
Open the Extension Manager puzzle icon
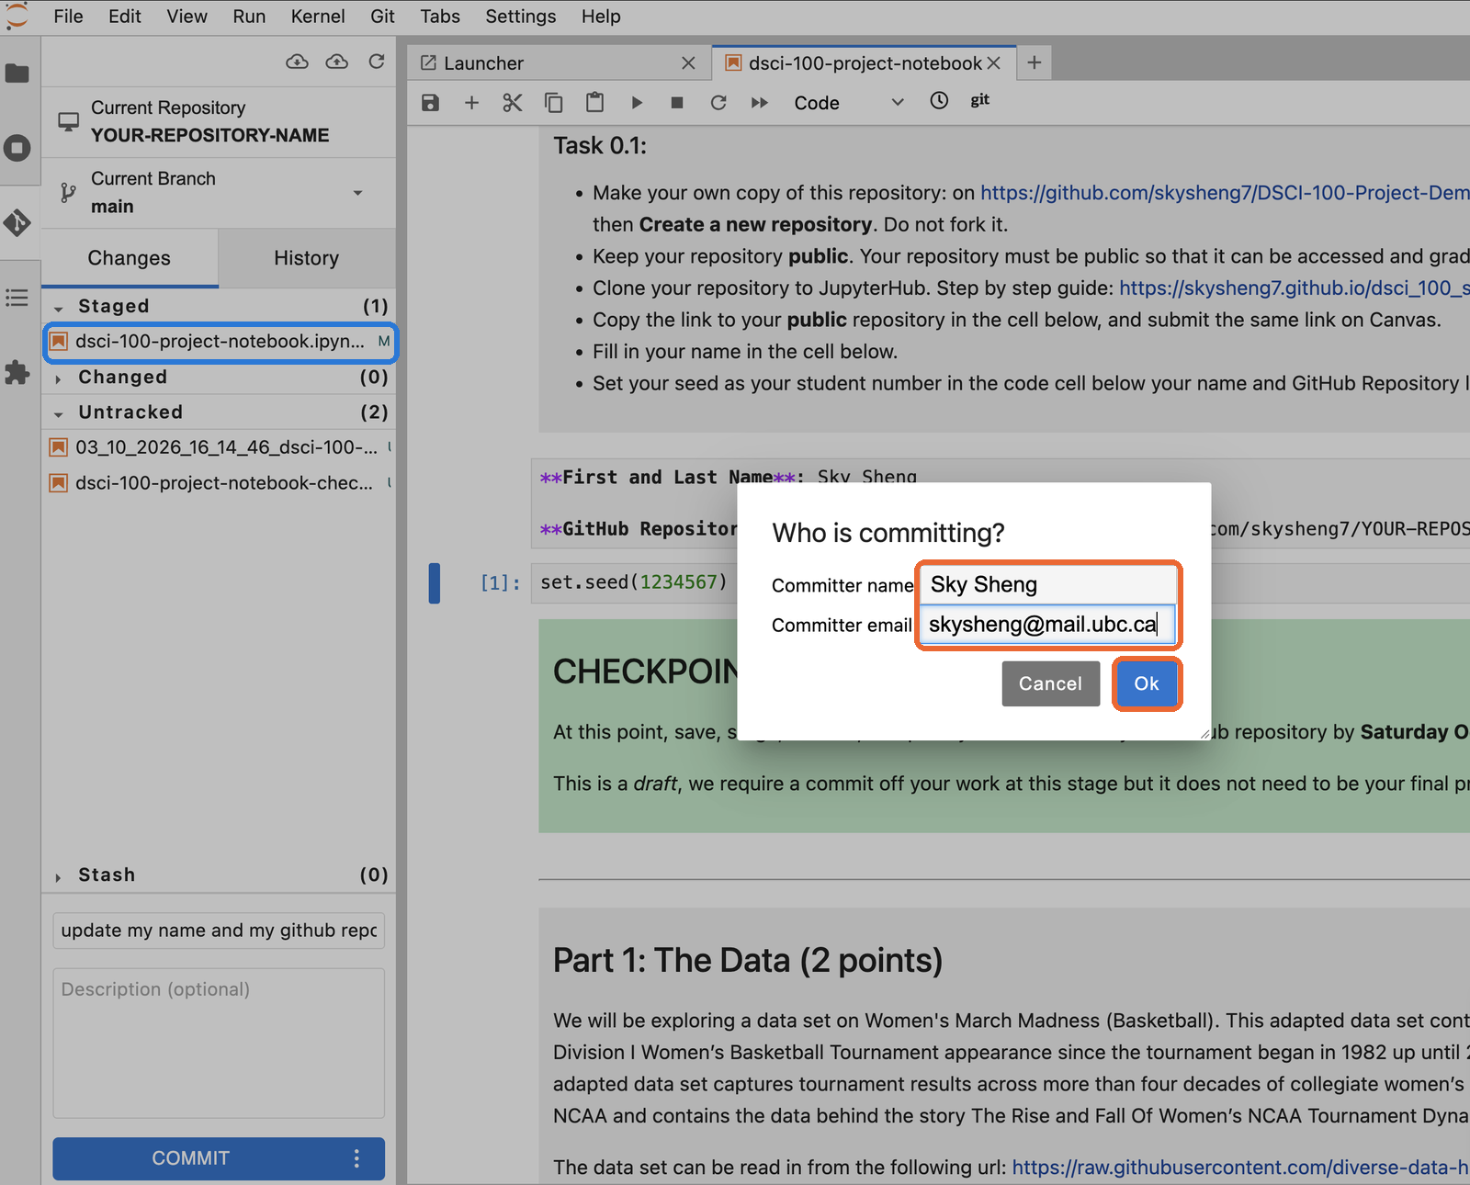coord(17,372)
